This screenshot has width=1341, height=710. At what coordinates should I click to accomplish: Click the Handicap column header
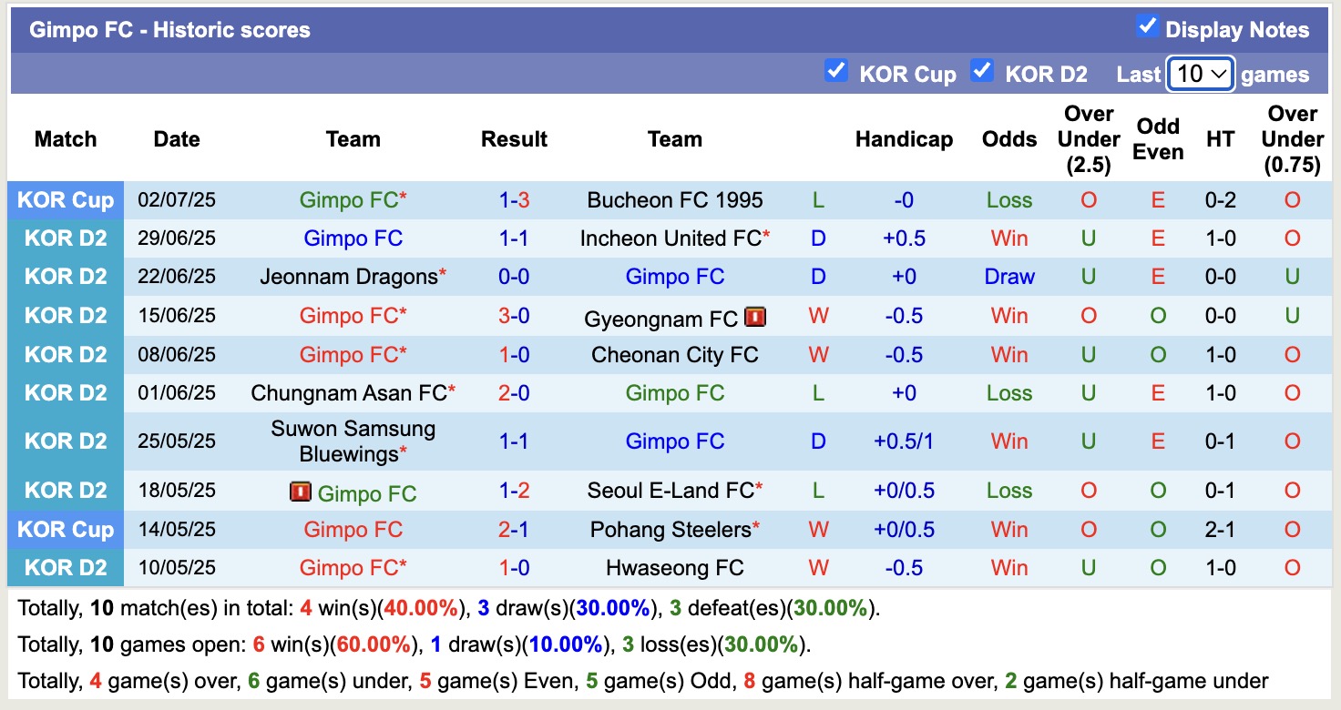point(904,139)
